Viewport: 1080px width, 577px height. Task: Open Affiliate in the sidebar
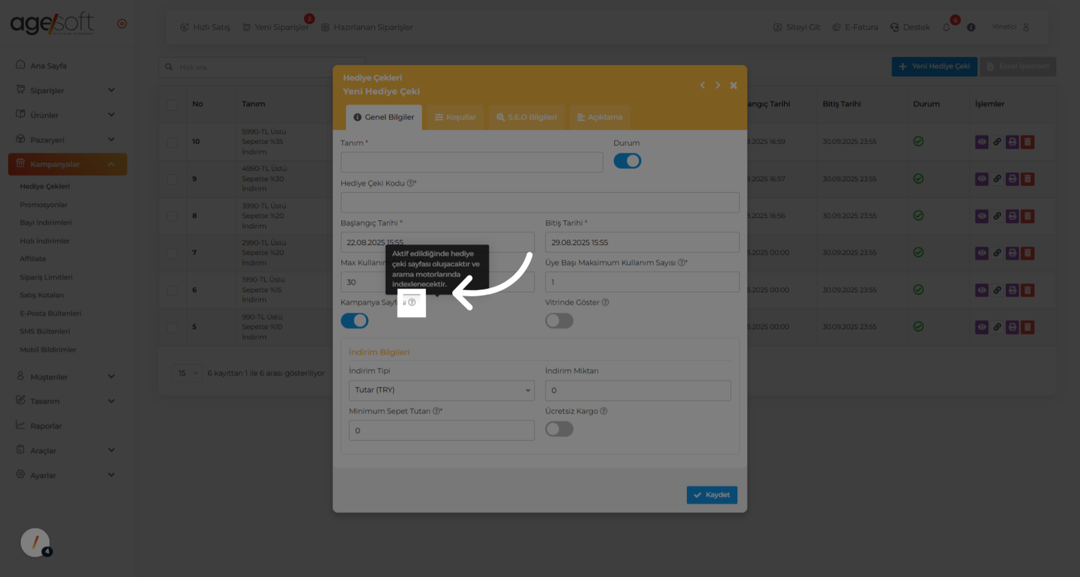[x=33, y=259]
